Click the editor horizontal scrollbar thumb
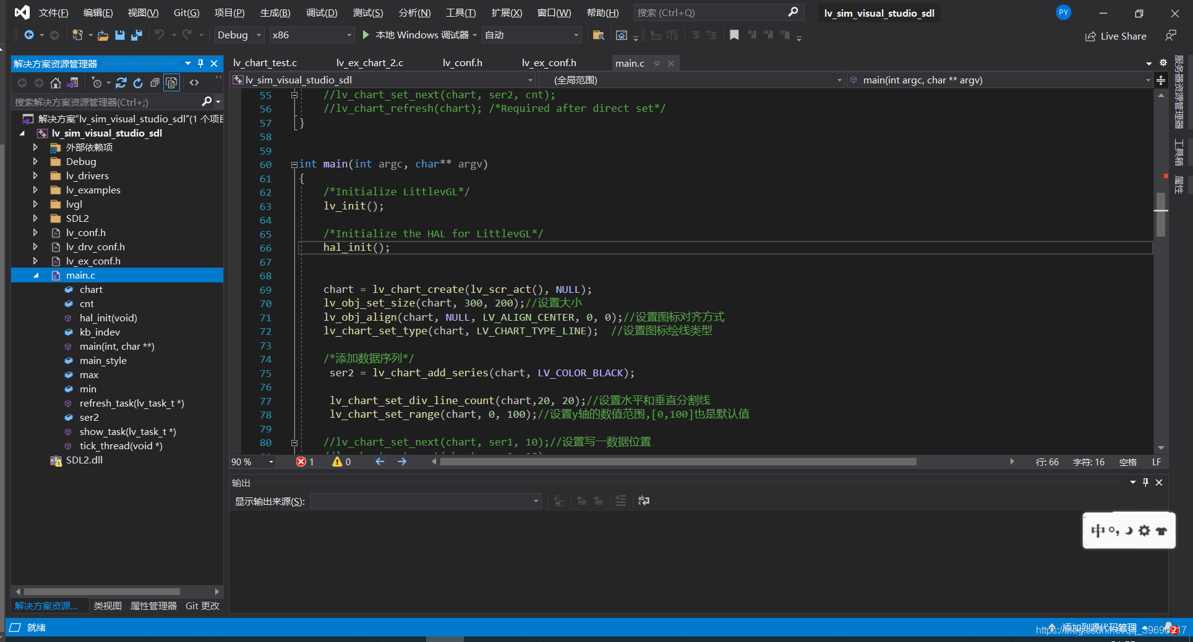The height and width of the screenshot is (642, 1193). (x=678, y=462)
